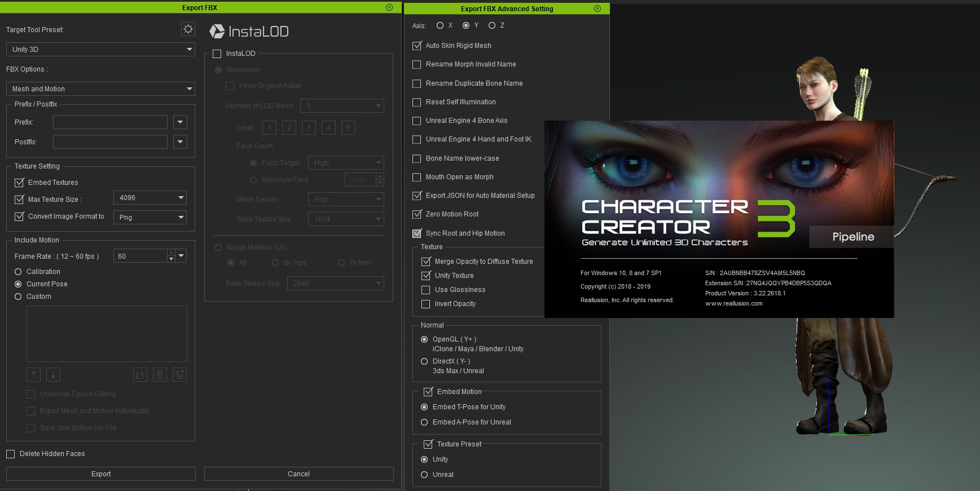Click clear all motions icon

(x=180, y=374)
